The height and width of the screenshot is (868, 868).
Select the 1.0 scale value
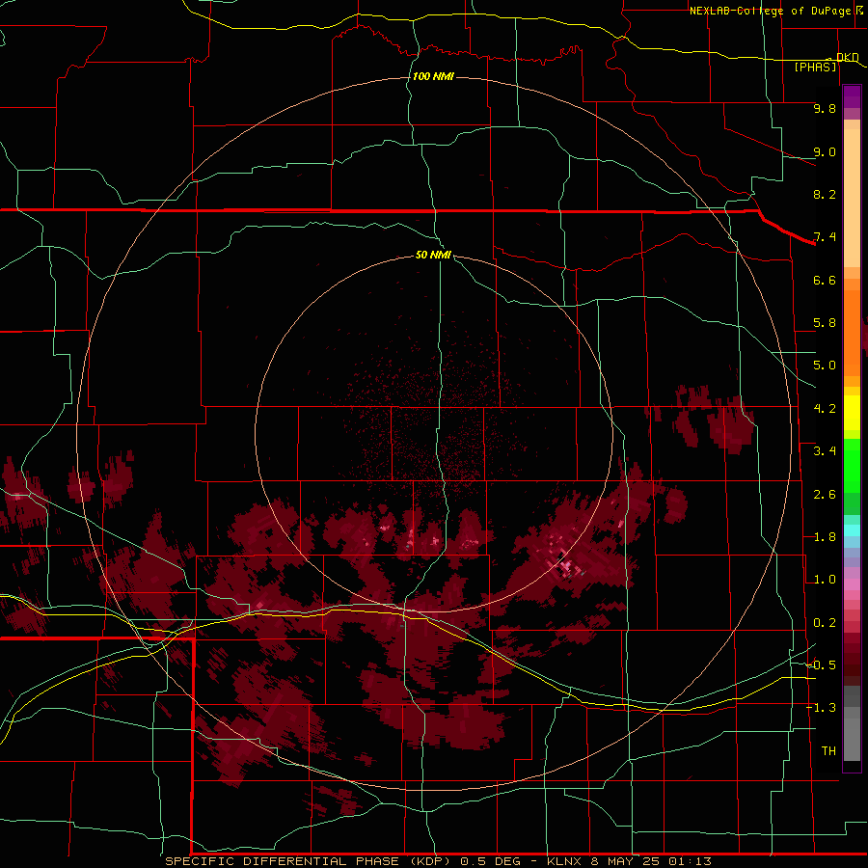[825, 580]
